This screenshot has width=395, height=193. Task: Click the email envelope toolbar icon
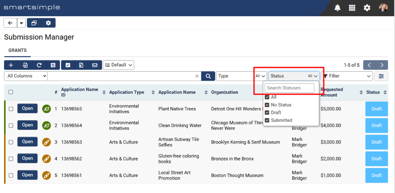(95, 65)
